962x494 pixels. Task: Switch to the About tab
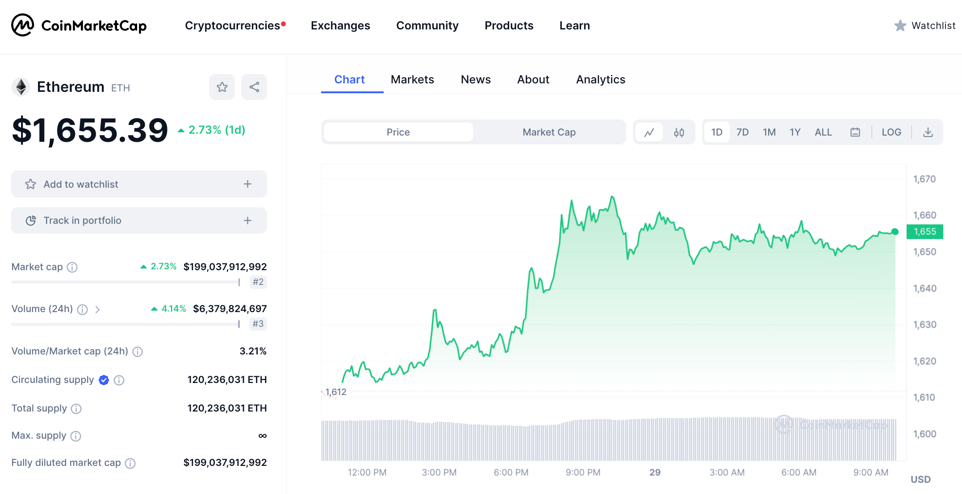point(533,80)
